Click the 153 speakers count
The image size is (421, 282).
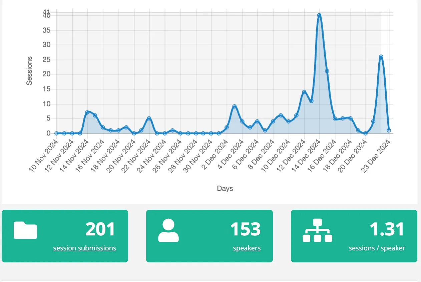245,229
